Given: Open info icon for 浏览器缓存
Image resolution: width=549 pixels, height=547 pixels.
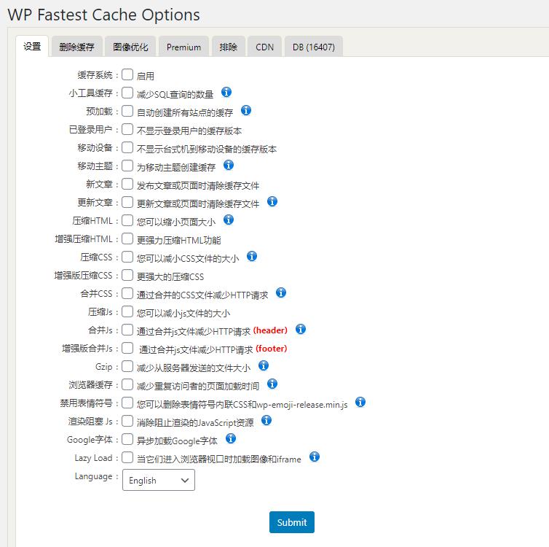Looking at the screenshot, I should [x=272, y=384].
